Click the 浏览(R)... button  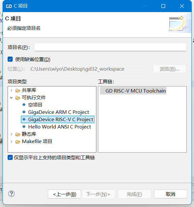point(170,69)
